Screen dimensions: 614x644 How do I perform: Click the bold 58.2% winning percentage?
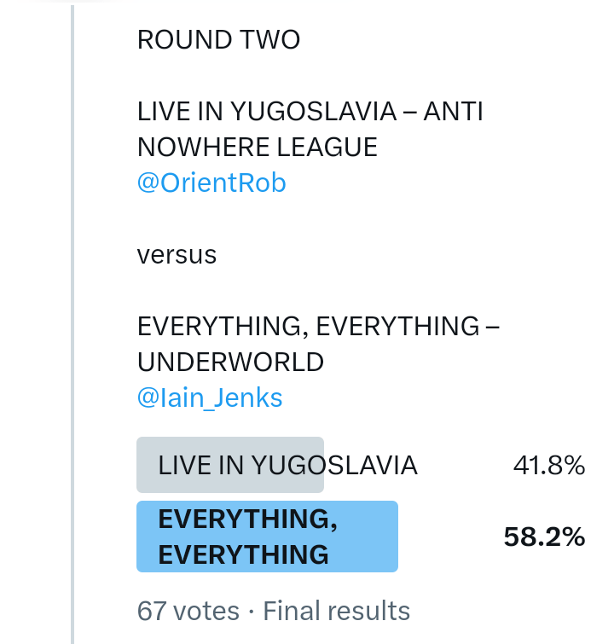pos(544,537)
